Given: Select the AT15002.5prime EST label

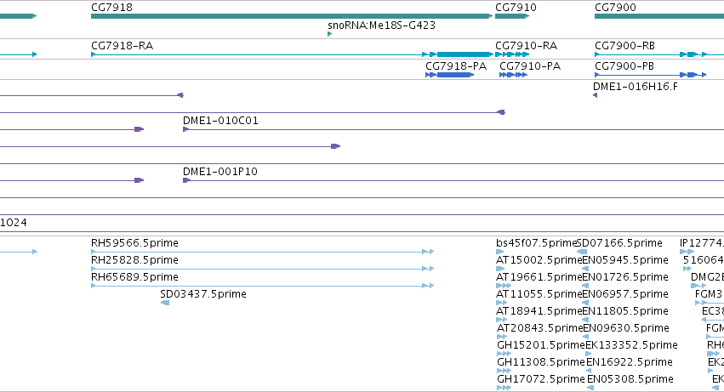Looking at the screenshot, I should coord(539,260).
